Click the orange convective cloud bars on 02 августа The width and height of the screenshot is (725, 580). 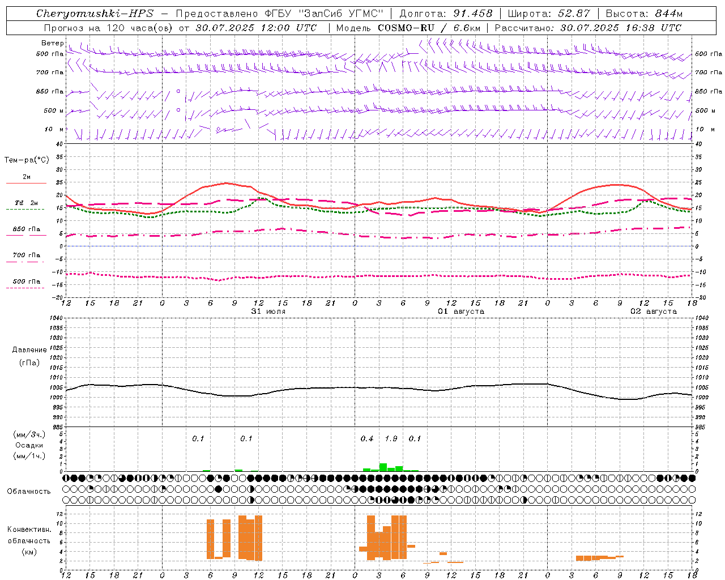coord(599,558)
